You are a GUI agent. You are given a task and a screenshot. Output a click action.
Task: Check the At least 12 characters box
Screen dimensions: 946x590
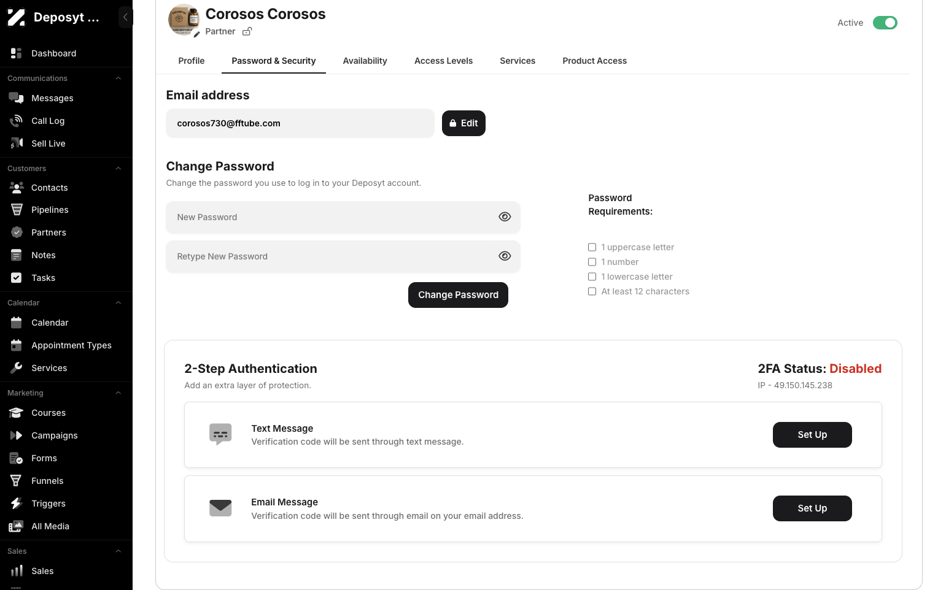tap(592, 291)
